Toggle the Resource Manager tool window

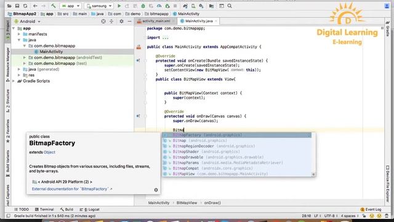point(8,64)
